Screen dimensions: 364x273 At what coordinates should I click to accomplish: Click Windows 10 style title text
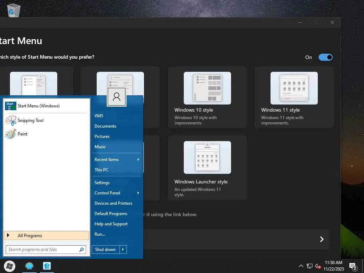click(194, 110)
